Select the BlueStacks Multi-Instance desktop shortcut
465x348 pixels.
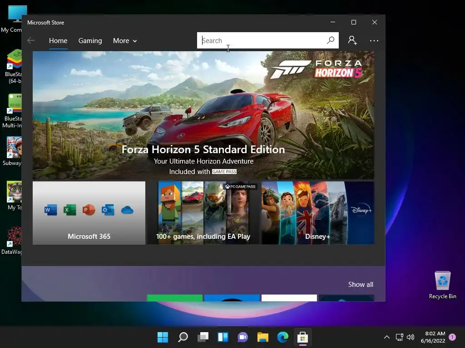[12, 111]
